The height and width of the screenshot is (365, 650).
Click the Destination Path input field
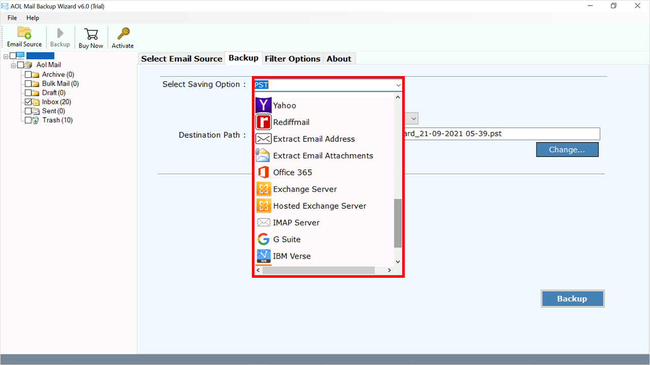(502, 134)
